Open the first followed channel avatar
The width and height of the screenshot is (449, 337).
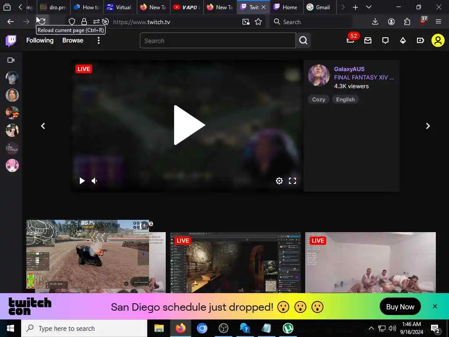tap(12, 78)
